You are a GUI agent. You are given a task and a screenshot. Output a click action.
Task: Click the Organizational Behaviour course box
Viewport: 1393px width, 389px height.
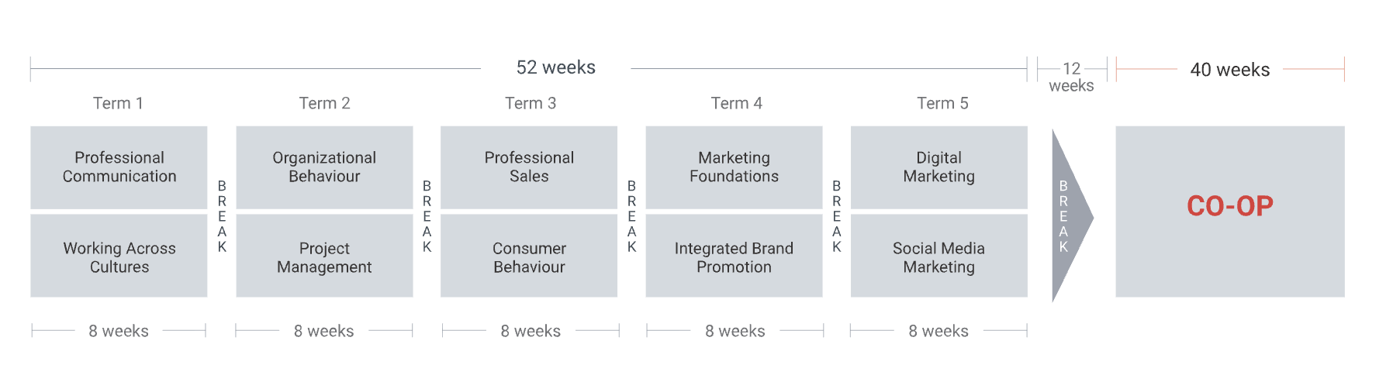[324, 167]
